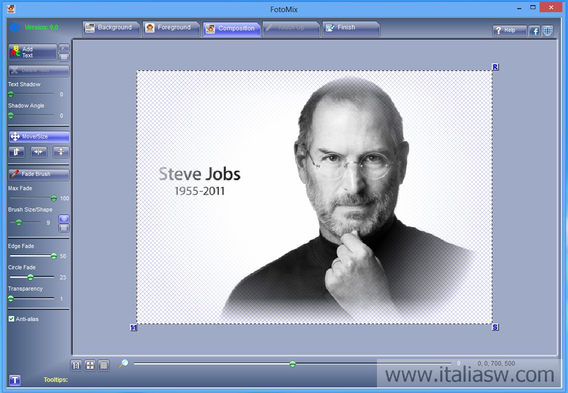Click the Max Fade slider handle
This screenshot has width=568, height=393.
click(x=54, y=198)
